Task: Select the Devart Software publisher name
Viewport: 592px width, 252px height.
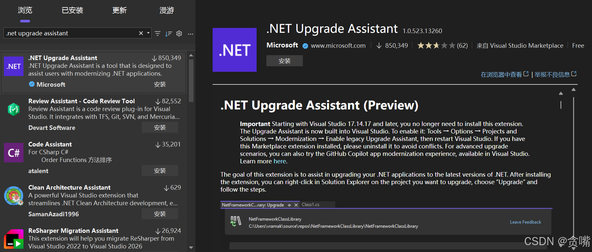Action: click(52, 128)
